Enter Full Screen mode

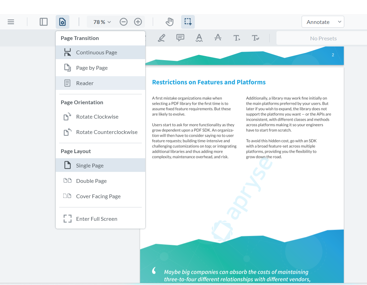pyautogui.click(x=97, y=219)
